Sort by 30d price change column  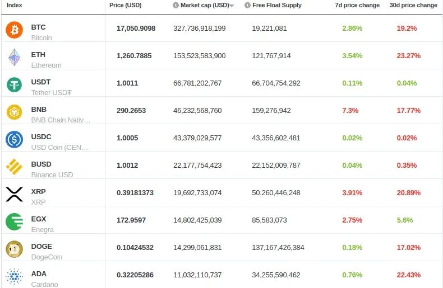pos(413,5)
